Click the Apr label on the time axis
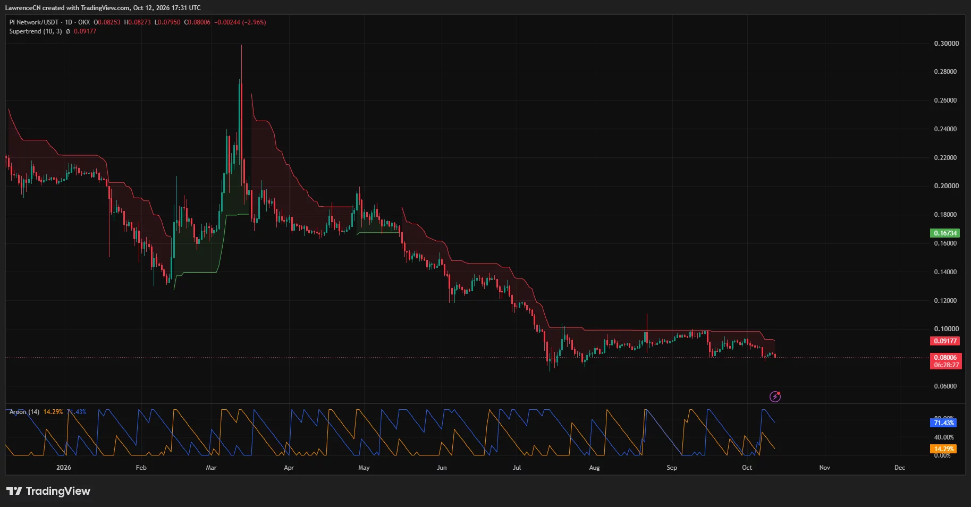 point(289,468)
